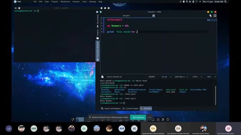The height and width of the screenshot is (135, 241).
Task: Open the Edit menu
Action: [x=41, y=1]
